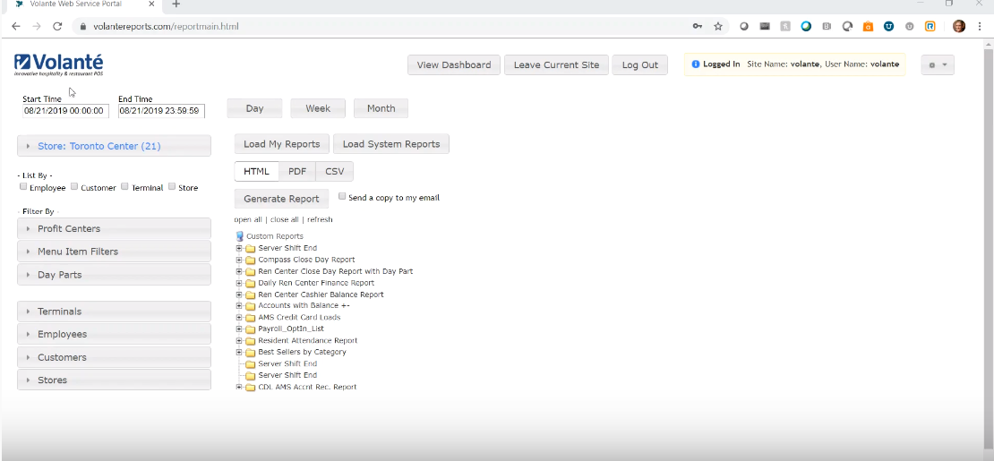Click the browser back arrow

(15, 27)
